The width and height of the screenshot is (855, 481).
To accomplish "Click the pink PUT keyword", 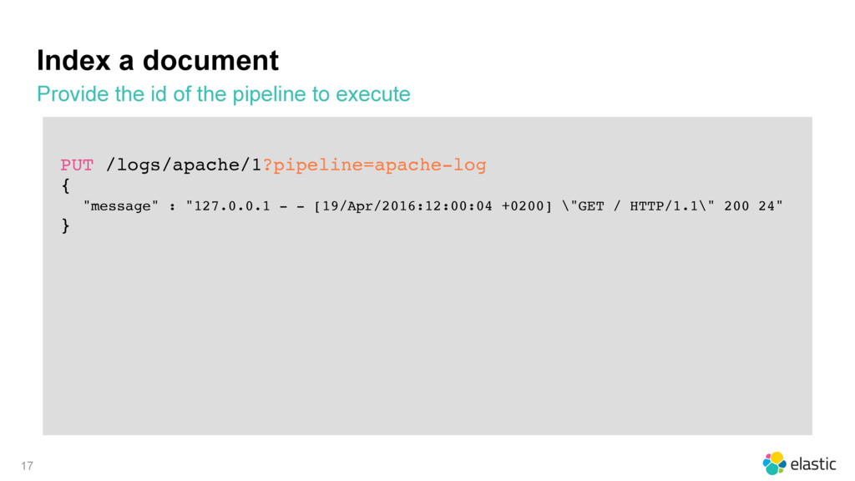I will (x=77, y=165).
